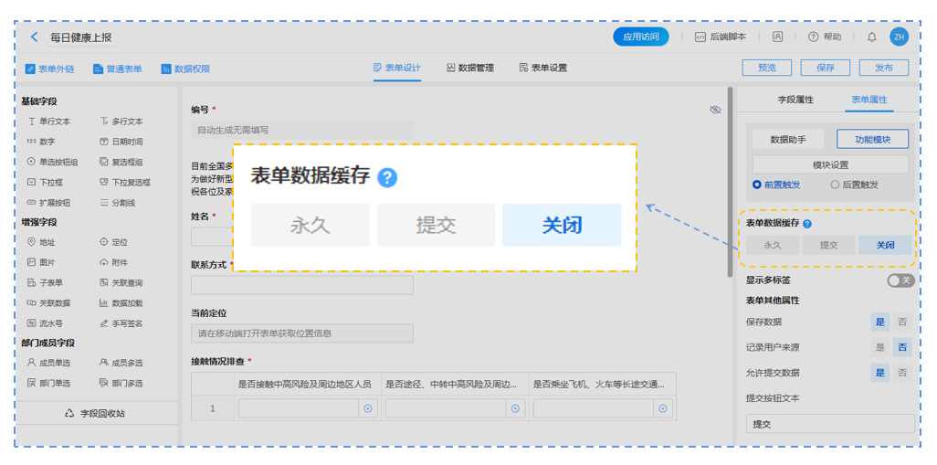
Task: Switch to the 字段属性 tab
Action: [795, 100]
